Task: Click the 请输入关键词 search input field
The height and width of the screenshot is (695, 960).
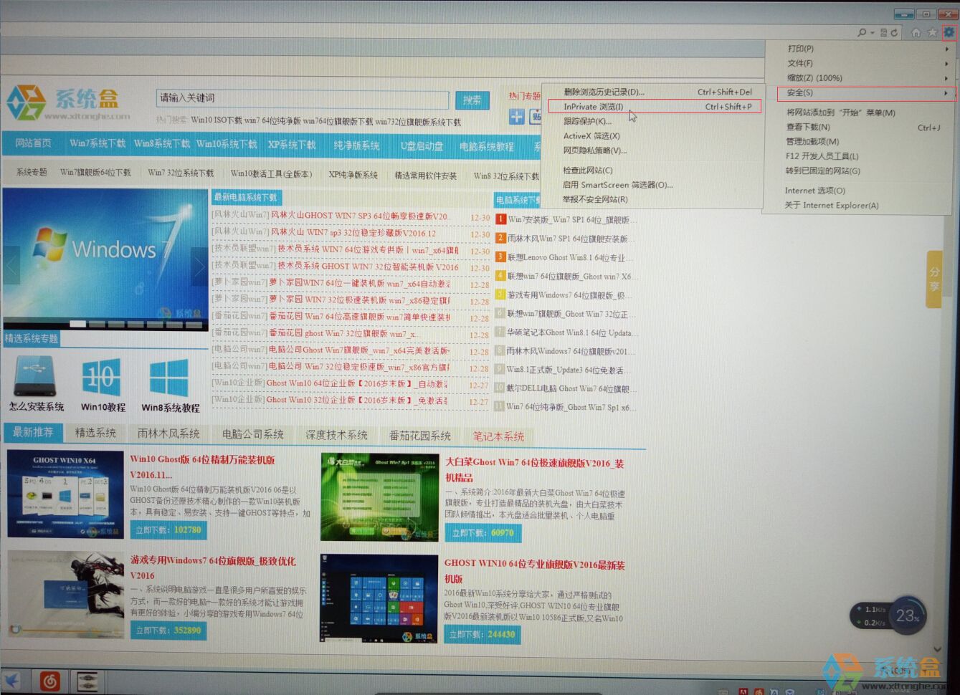Action: tap(303, 98)
